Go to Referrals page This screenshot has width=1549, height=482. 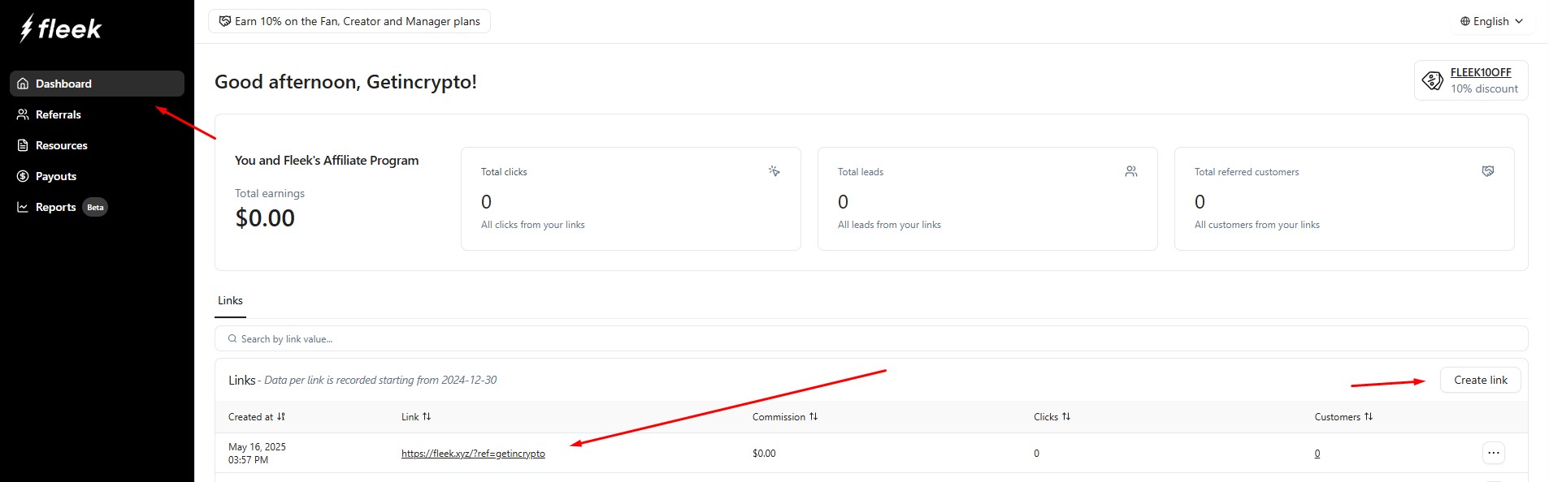(x=58, y=114)
